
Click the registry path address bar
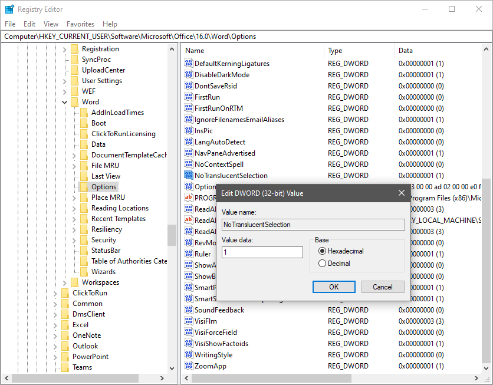(x=246, y=37)
